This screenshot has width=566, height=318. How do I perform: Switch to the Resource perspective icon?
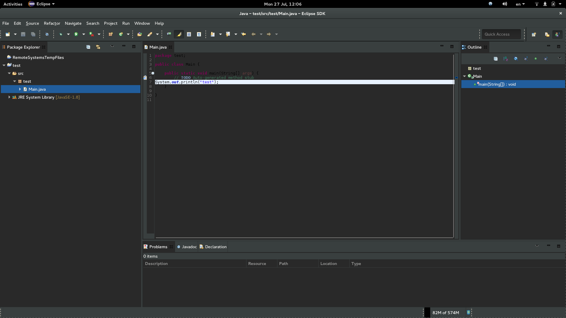tap(547, 34)
